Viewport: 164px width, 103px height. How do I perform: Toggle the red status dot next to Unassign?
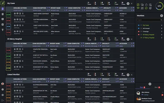139,31
